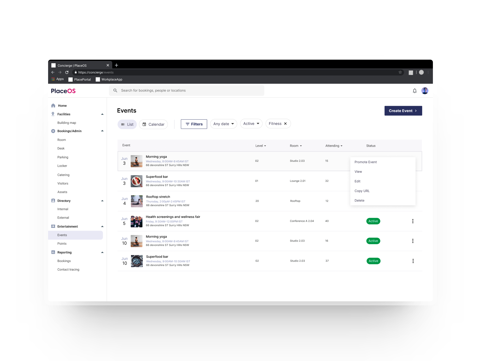
Task: Reload the page in browser
Action: pos(67,72)
